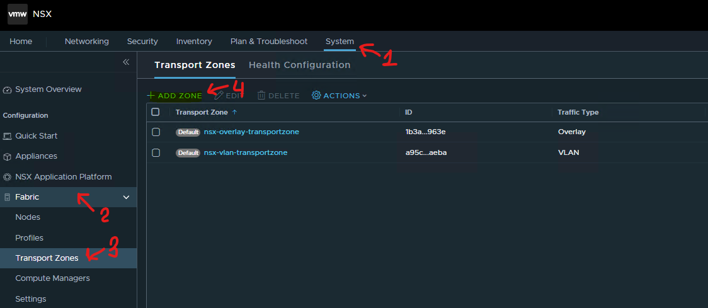Click the Fabric server icon

click(7, 197)
